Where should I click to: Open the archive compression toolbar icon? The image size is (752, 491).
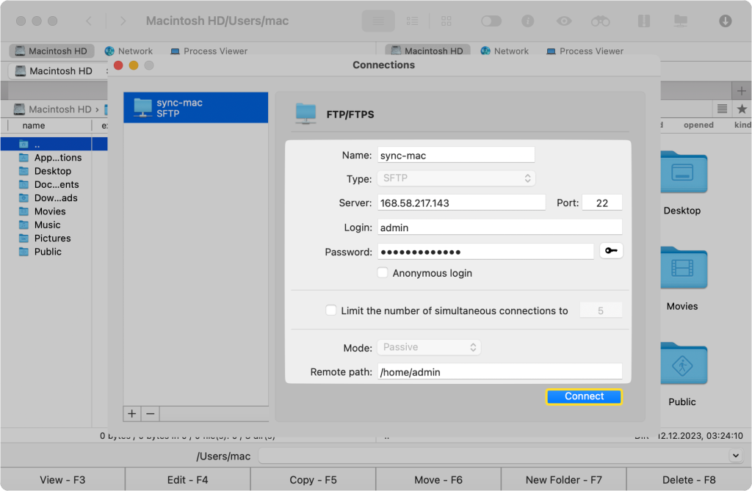[x=643, y=21]
